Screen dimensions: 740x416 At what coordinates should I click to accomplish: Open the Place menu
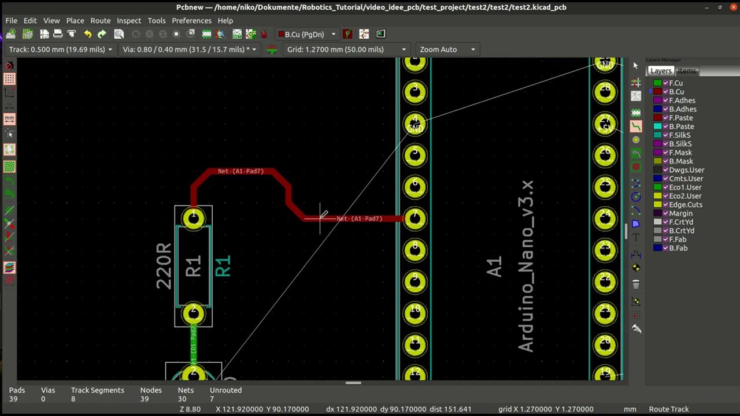pos(75,20)
